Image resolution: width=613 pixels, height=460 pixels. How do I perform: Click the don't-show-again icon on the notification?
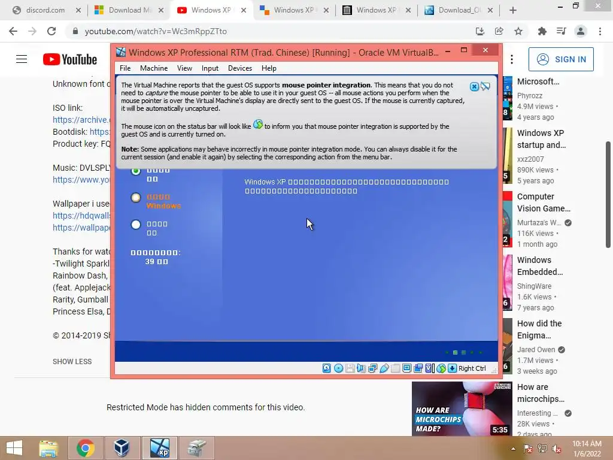(485, 86)
